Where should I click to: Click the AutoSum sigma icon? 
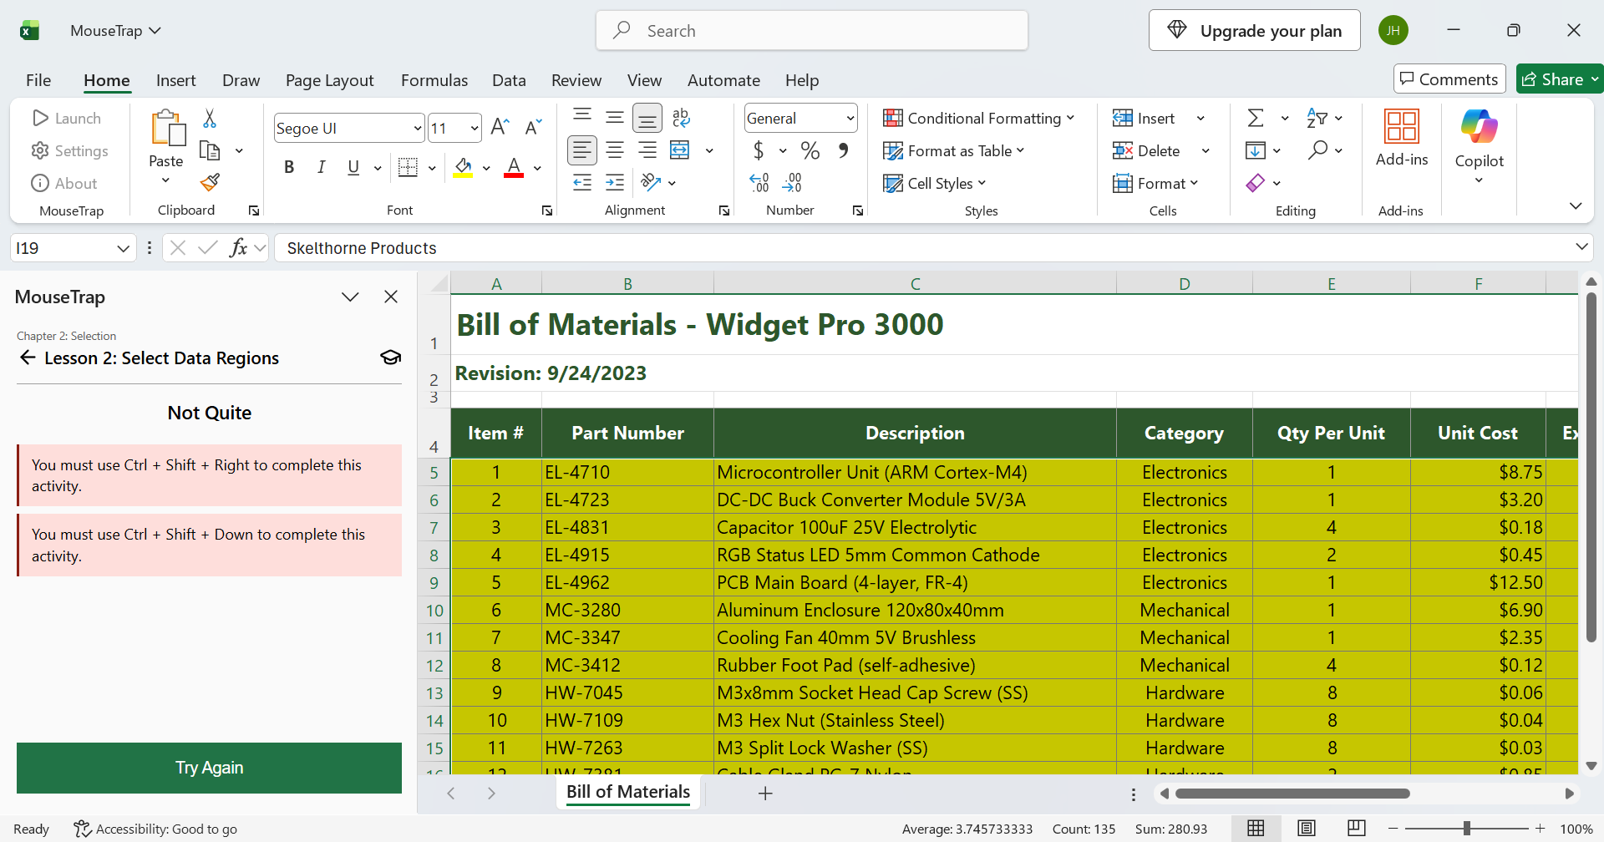(x=1255, y=118)
